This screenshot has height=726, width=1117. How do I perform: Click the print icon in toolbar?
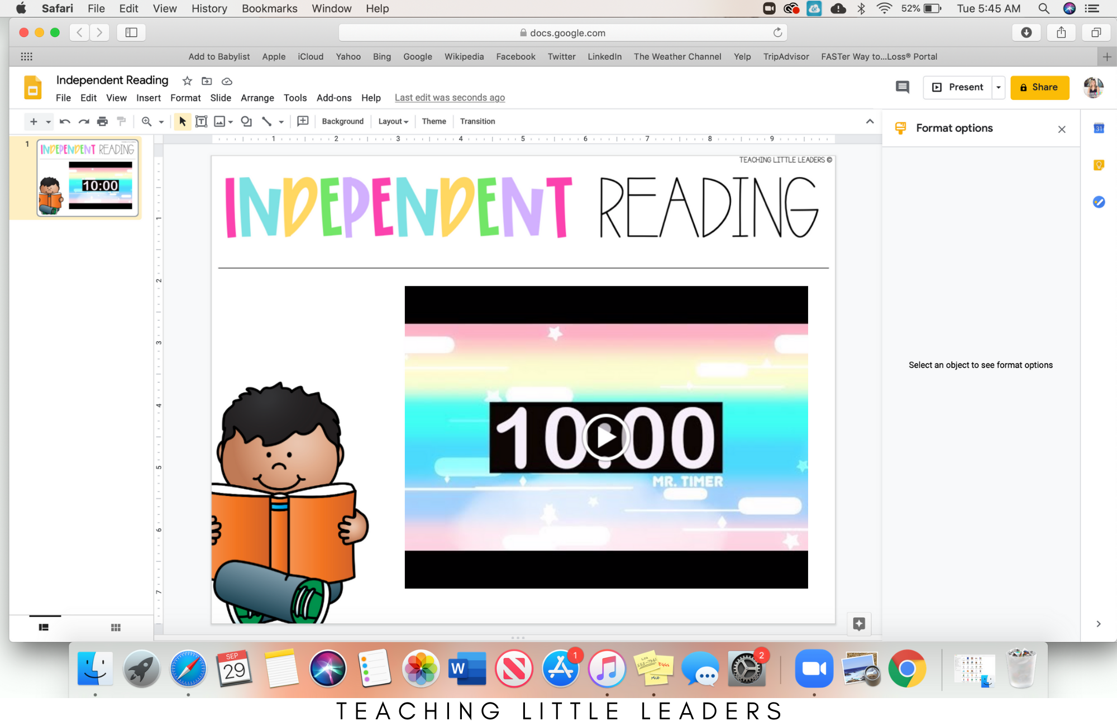(x=102, y=121)
